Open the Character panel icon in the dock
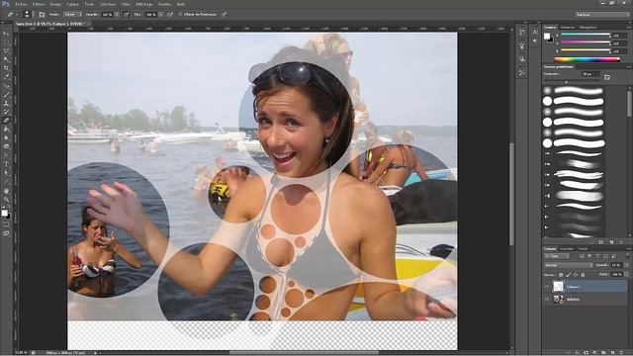Image resolution: width=633 pixels, height=356 pixels. click(535, 33)
